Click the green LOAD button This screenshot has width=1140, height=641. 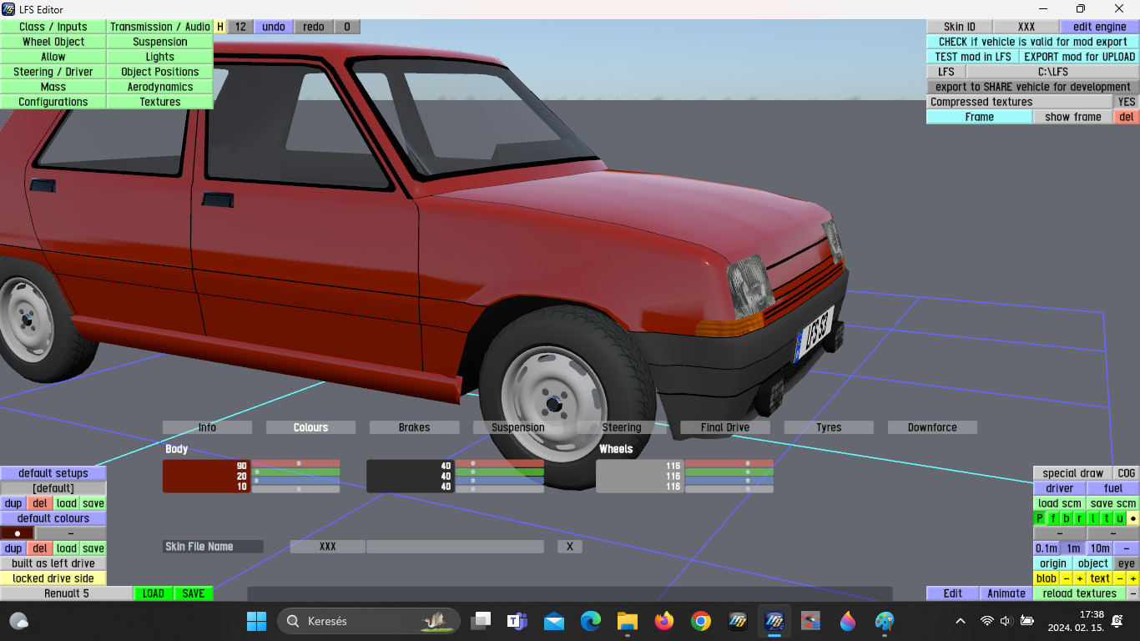click(154, 593)
